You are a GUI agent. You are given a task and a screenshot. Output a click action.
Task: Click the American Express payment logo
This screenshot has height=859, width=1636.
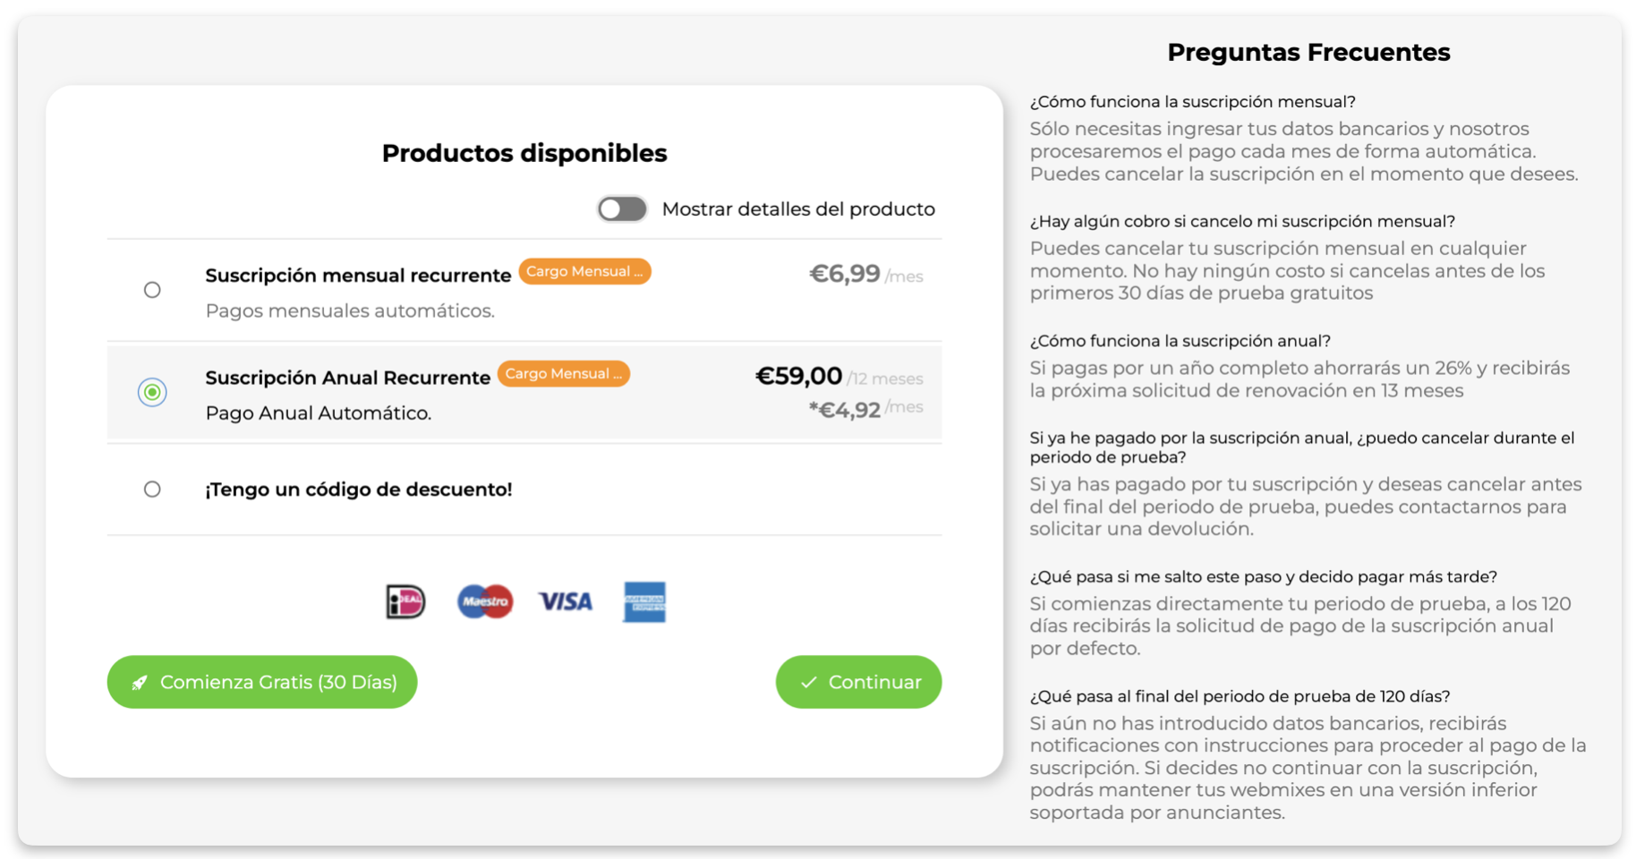coord(644,602)
